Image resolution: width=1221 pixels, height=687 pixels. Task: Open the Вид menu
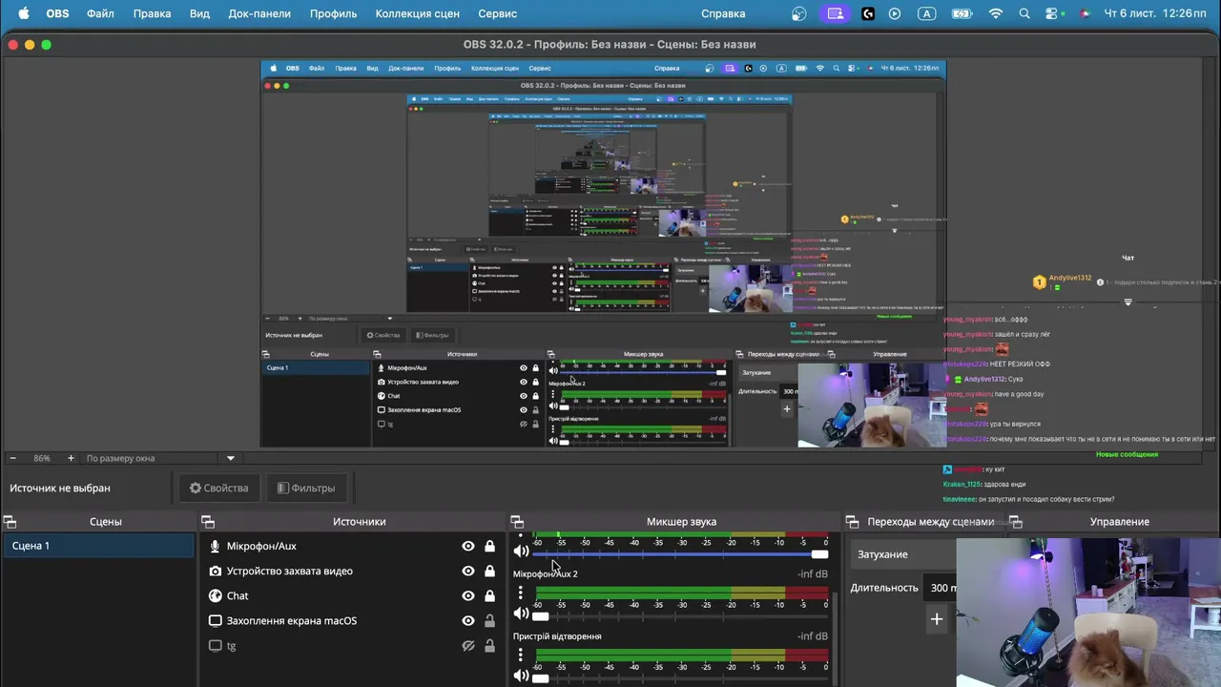pos(199,13)
